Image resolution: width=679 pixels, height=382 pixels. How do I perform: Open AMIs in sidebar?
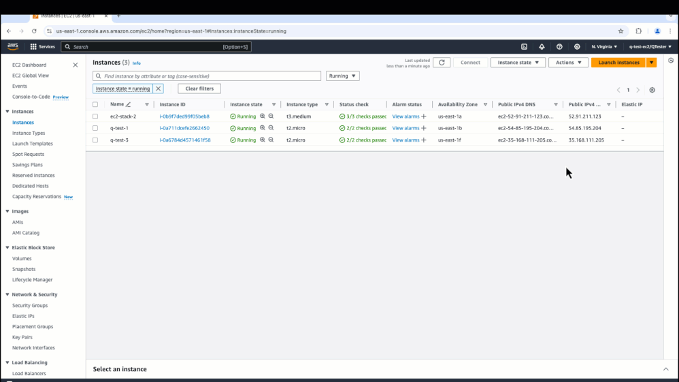(18, 222)
